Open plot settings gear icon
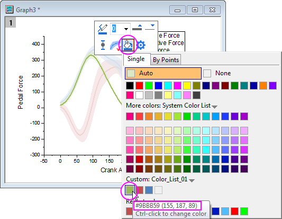 click(141, 45)
